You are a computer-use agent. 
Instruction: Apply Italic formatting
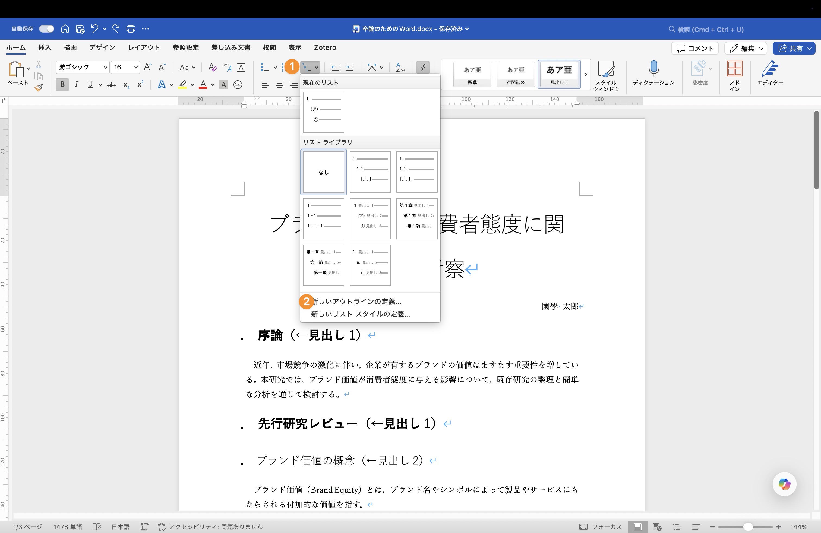click(x=77, y=84)
